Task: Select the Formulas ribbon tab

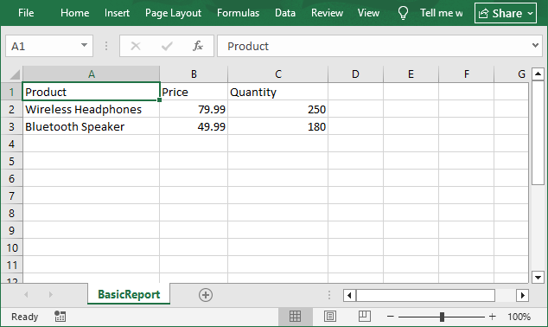Action: point(238,13)
